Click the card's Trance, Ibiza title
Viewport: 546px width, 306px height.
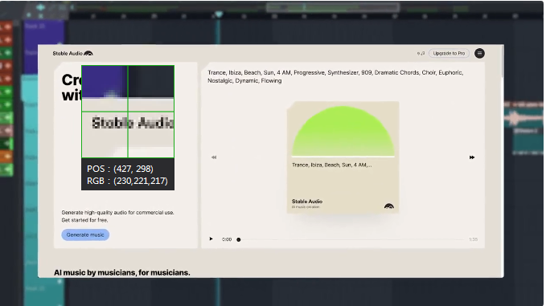(331, 165)
